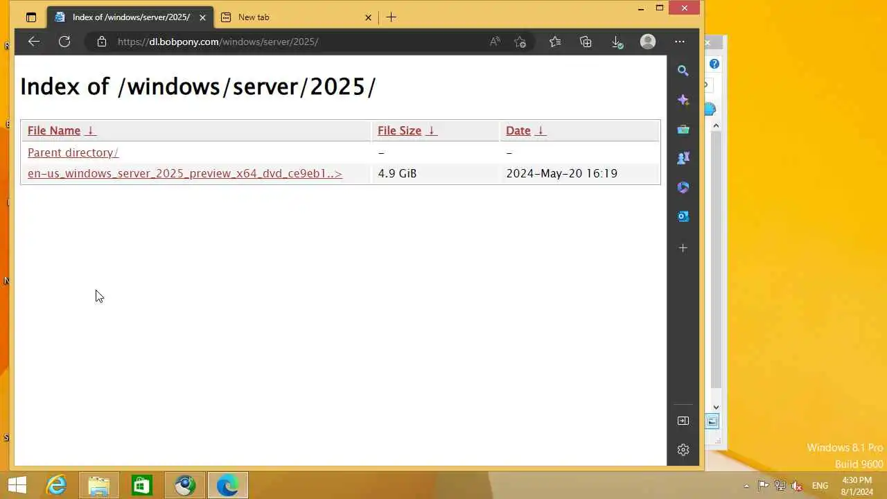
Task: Sort by File Size header
Action: [399, 130]
